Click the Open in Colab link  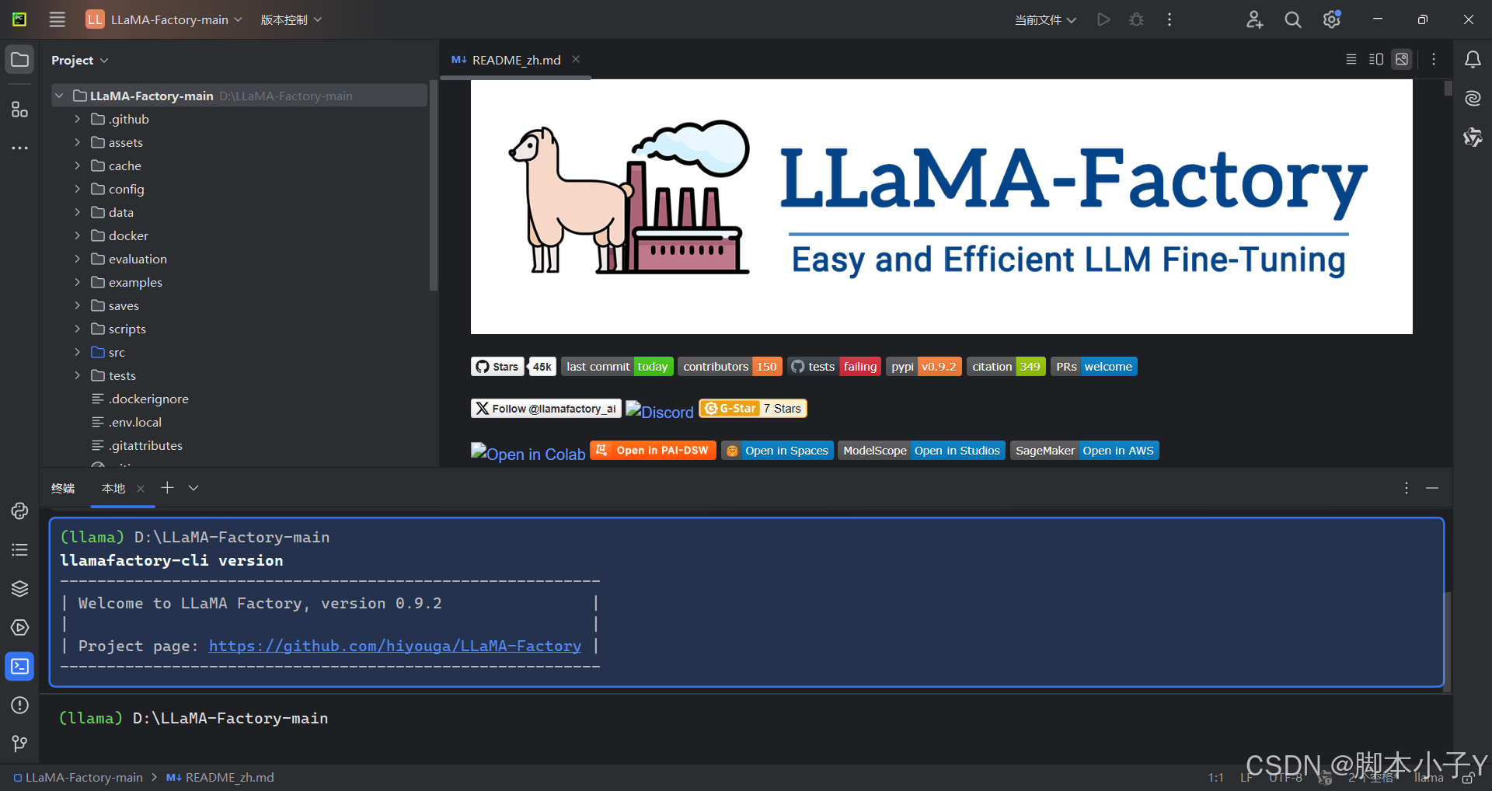tap(528, 453)
